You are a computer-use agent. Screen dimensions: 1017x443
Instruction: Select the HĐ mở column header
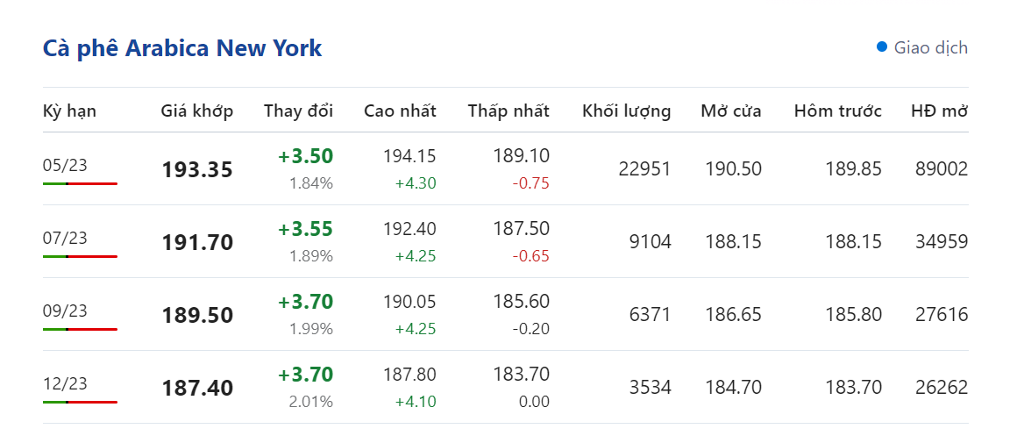[x=939, y=111]
